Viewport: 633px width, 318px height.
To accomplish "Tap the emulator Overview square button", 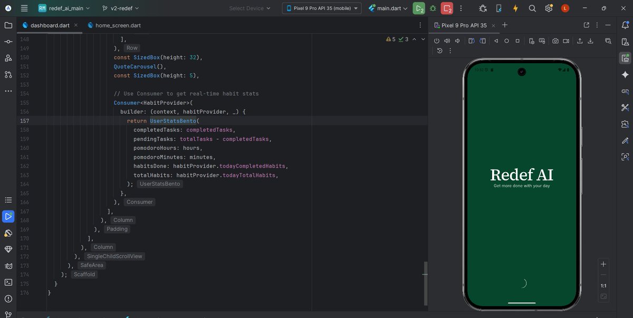I will [x=517, y=41].
